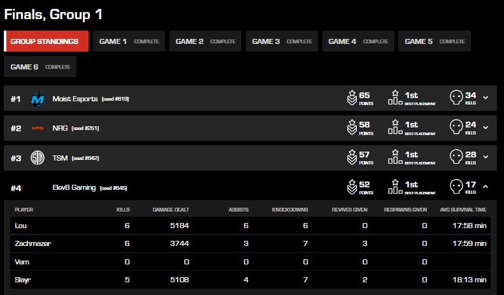The width and height of the screenshot is (504, 295).
Task: Select the Moist Esports team name
Action: [x=75, y=99]
